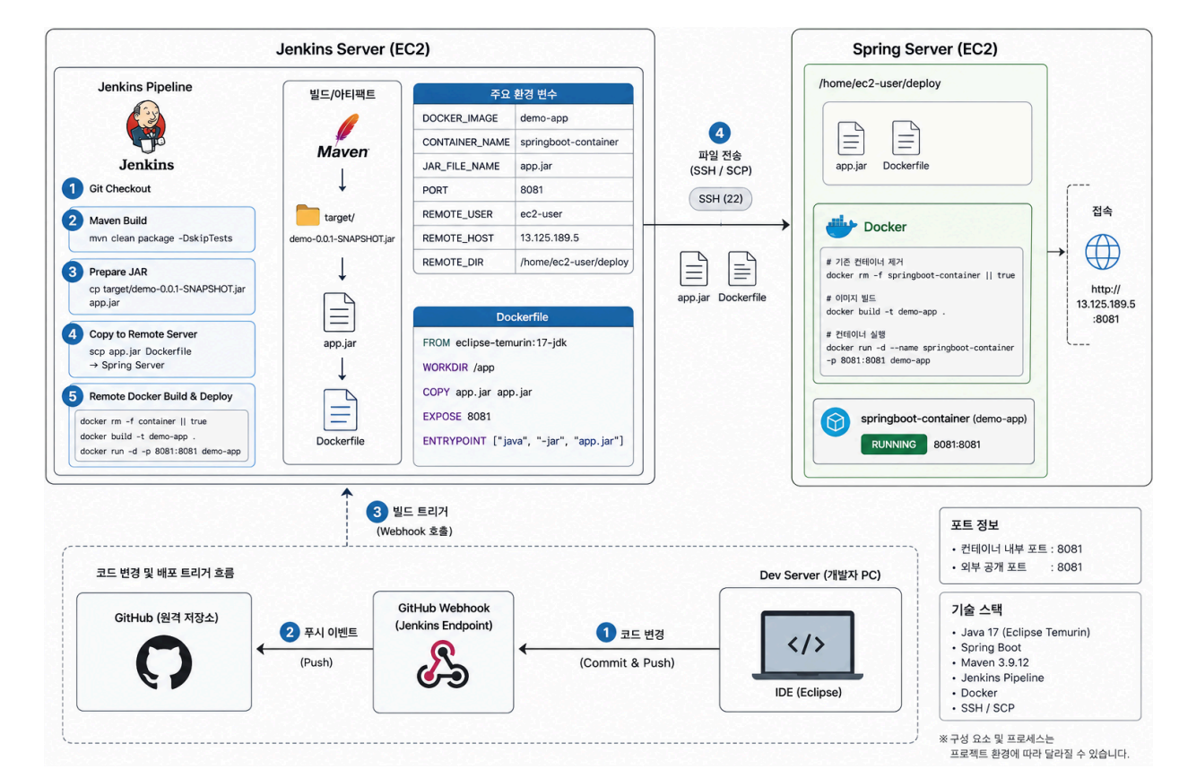Click 'docker run -d -p 8081:8081 demo-app' line
The image size is (1179, 769).
click(x=160, y=451)
